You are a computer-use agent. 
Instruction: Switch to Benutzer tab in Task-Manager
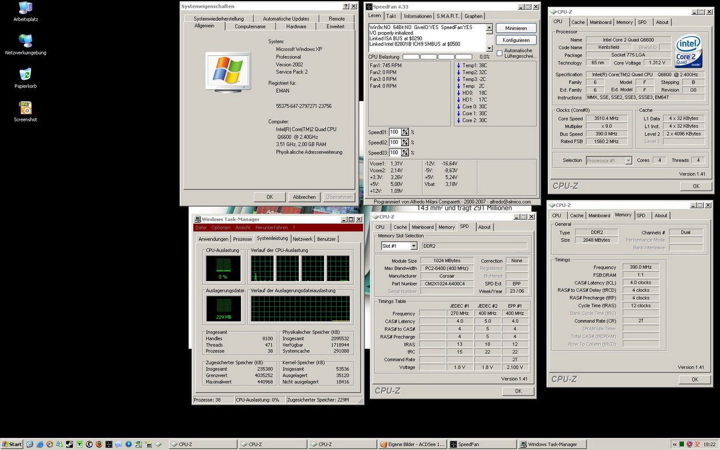(x=326, y=239)
